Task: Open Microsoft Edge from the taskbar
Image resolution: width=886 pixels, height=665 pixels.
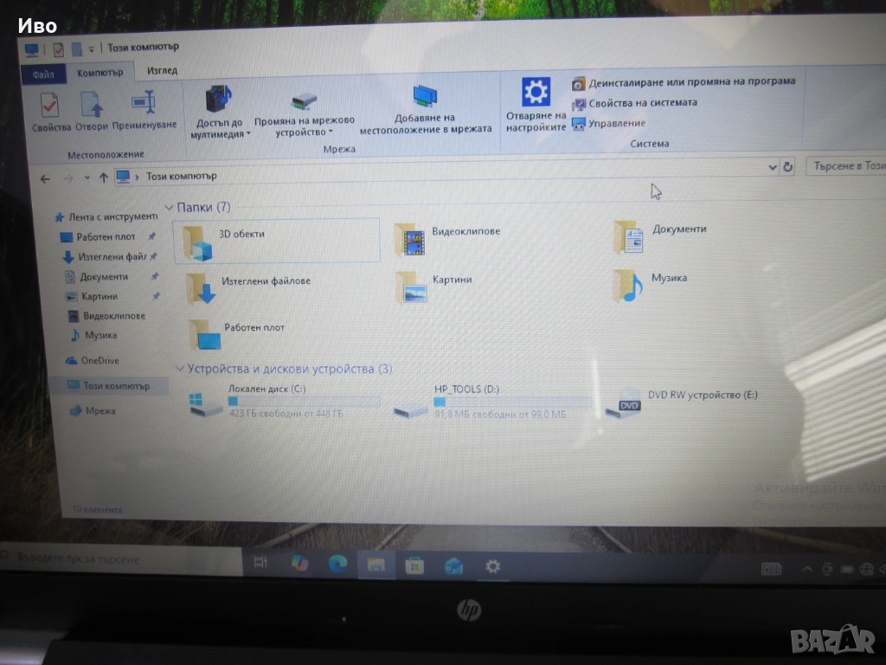Action: [x=337, y=565]
